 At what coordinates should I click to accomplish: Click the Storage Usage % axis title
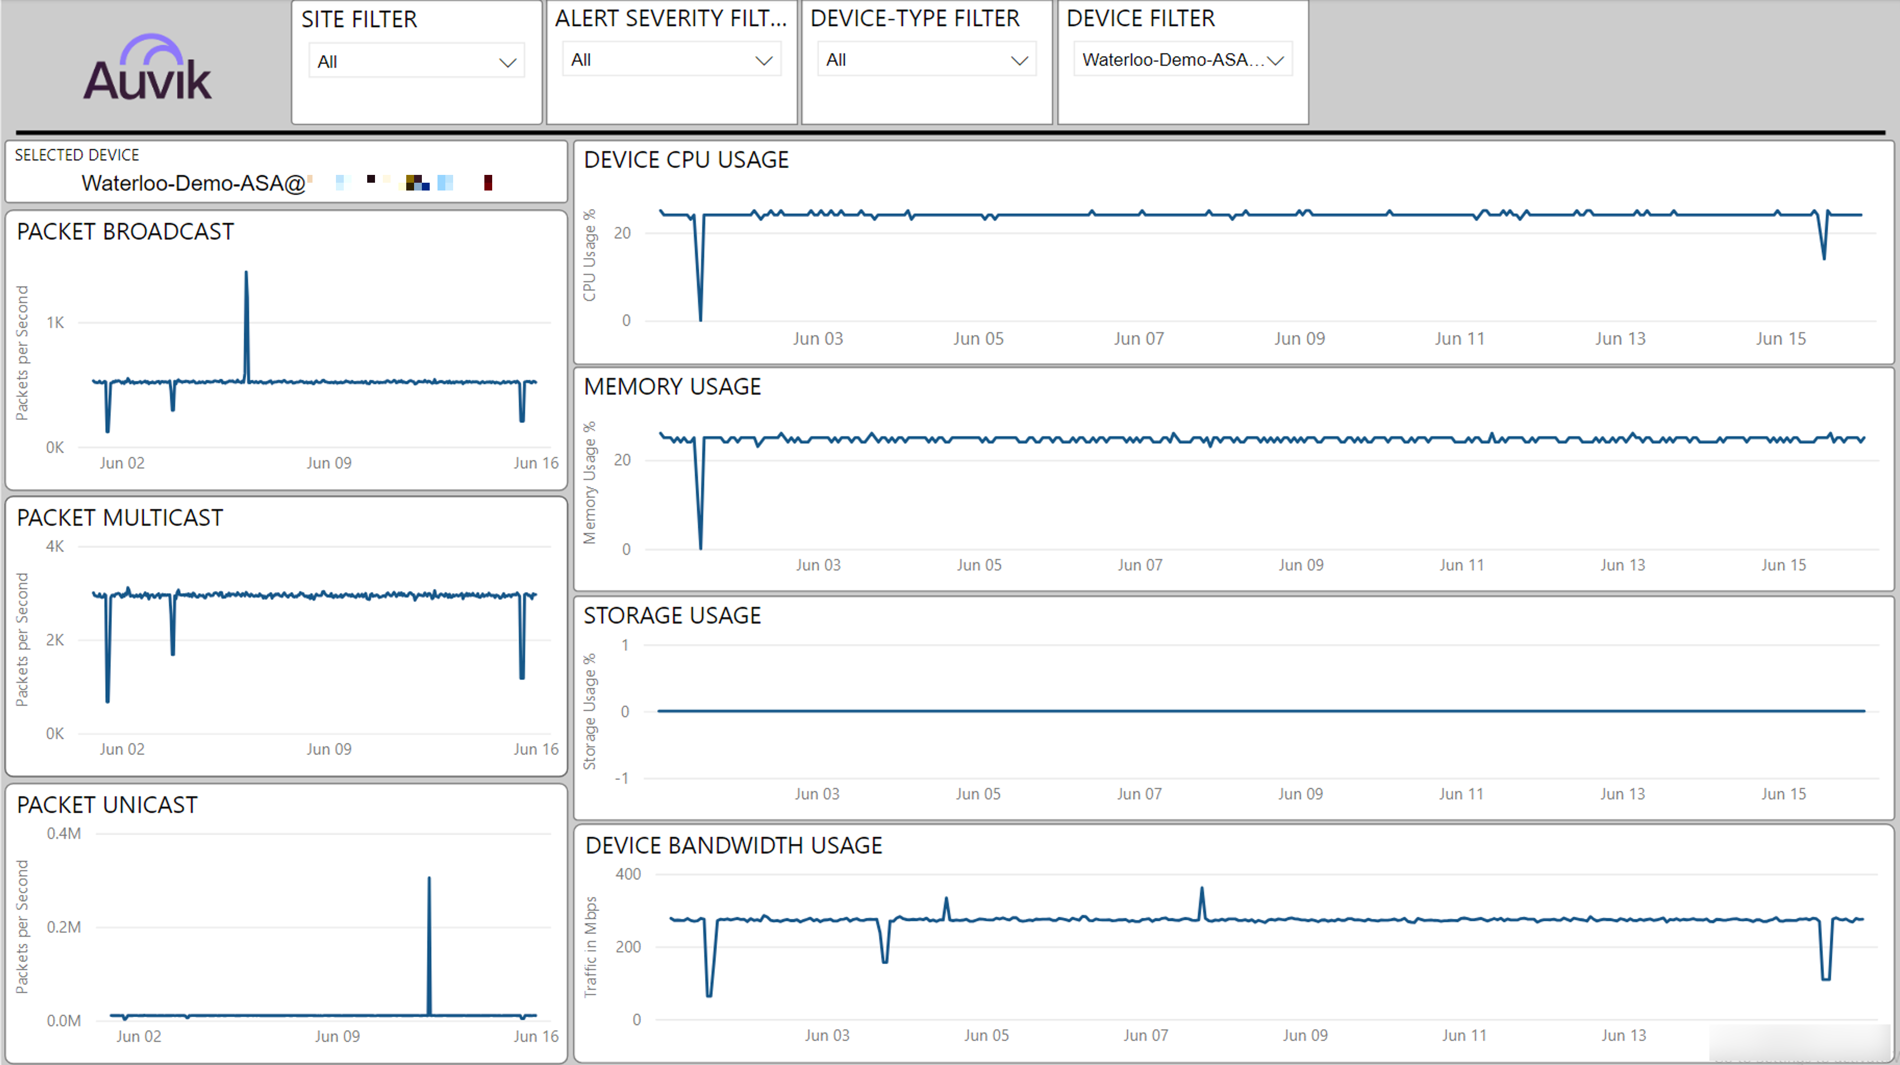[x=590, y=711]
